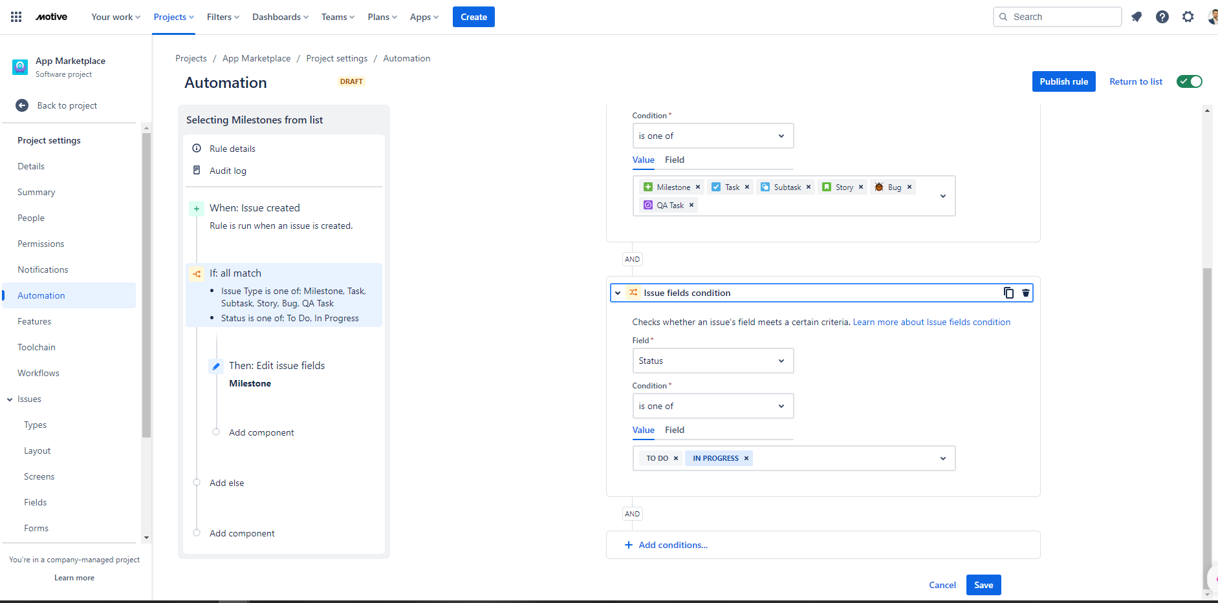Open notifications bell icon
This screenshot has height=603, width=1218.
point(1136,17)
